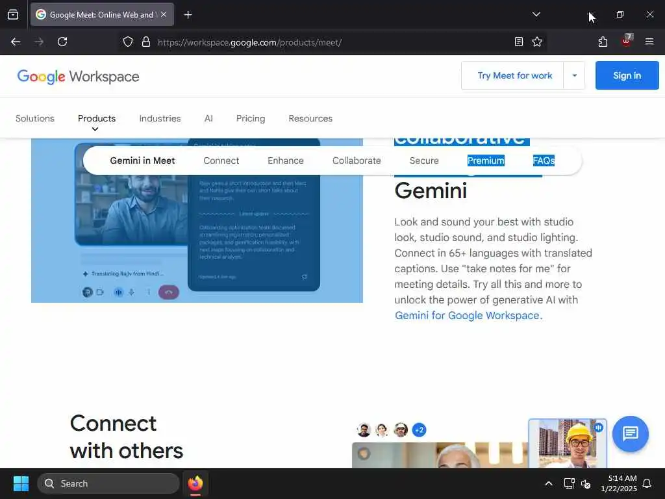The image size is (665, 499).
Task: Jump to the Collaborate section tab
Action: click(357, 160)
